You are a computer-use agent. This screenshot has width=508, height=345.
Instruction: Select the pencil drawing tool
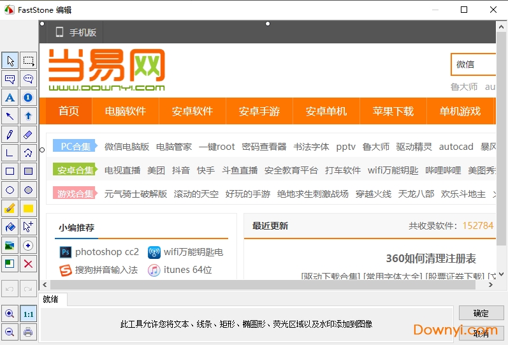point(10,135)
